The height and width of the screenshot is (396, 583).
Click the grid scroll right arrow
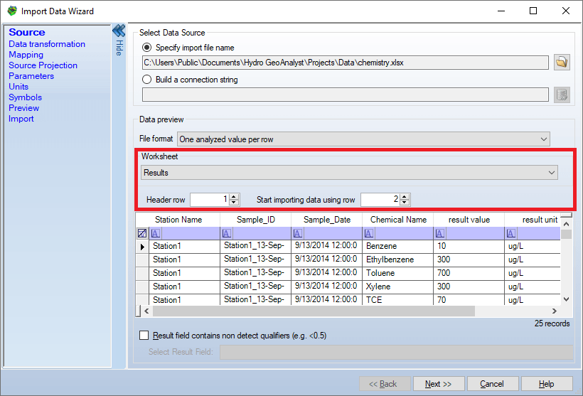tap(554, 311)
